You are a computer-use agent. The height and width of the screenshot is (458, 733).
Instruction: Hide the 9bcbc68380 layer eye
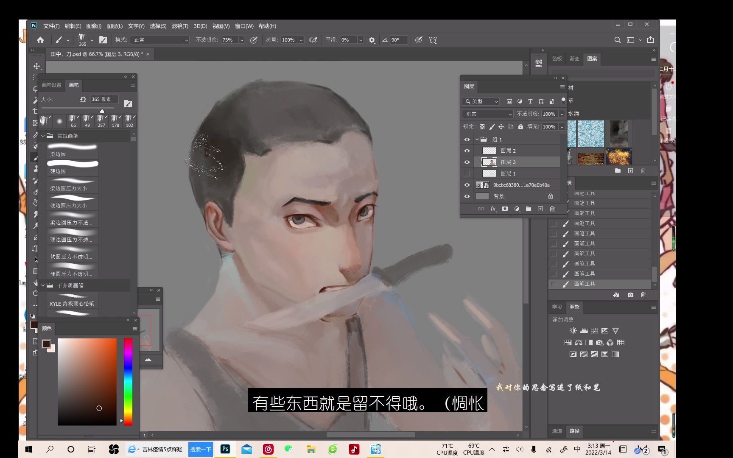pyautogui.click(x=467, y=185)
